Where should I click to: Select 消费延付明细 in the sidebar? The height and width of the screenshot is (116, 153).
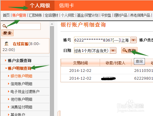[22, 107]
